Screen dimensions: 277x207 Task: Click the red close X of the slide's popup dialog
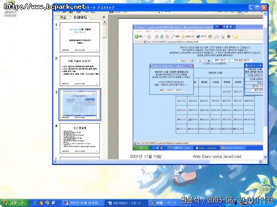coord(191,66)
